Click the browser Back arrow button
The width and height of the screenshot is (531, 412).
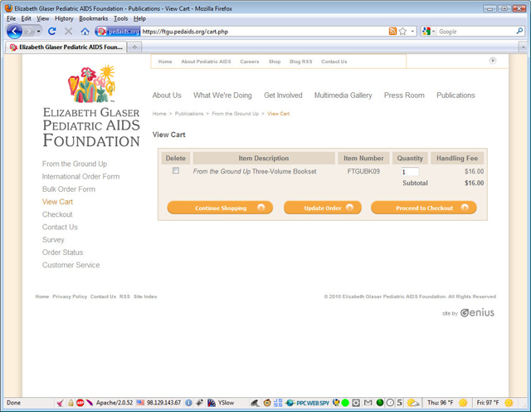(x=14, y=32)
